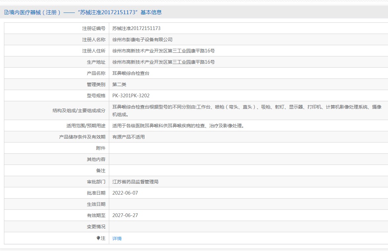Open the 详情 link
The width and height of the screenshot is (388, 251).
coord(117,238)
